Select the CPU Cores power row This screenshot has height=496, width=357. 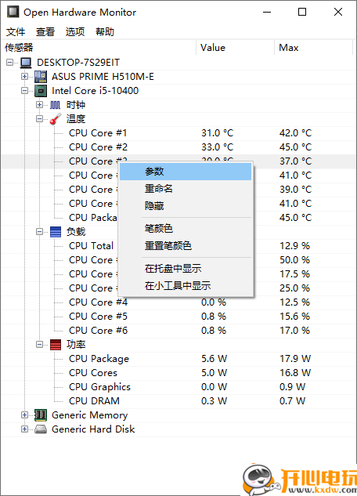point(178,373)
